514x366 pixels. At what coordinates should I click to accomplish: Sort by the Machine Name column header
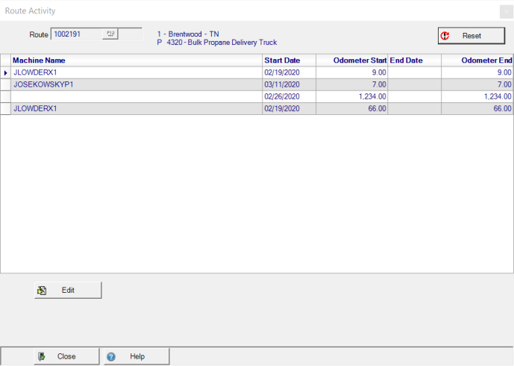pyautogui.click(x=137, y=60)
